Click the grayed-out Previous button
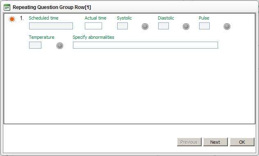Viewport: 259px width, 156px height. 189,142
